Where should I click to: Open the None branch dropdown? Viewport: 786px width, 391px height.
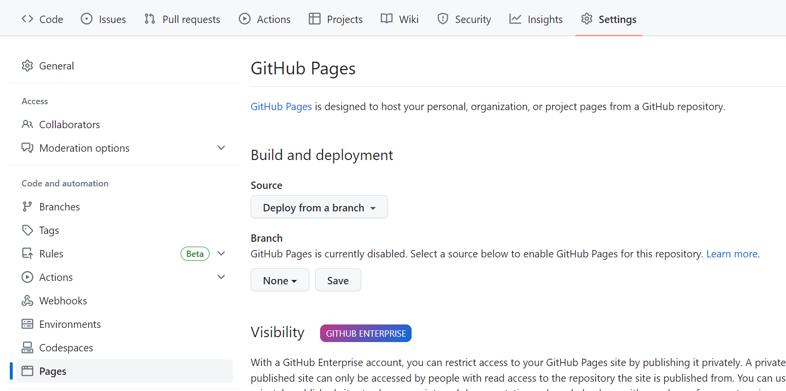click(x=280, y=280)
